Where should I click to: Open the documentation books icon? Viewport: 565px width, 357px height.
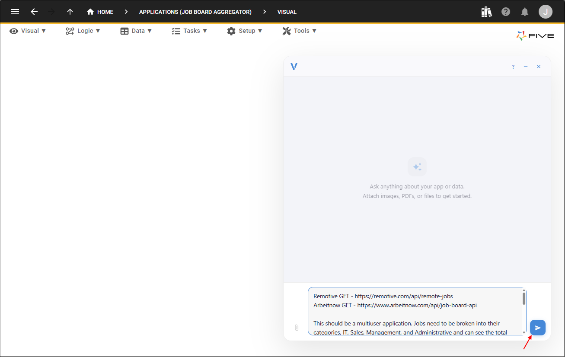[x=487, y=12]
